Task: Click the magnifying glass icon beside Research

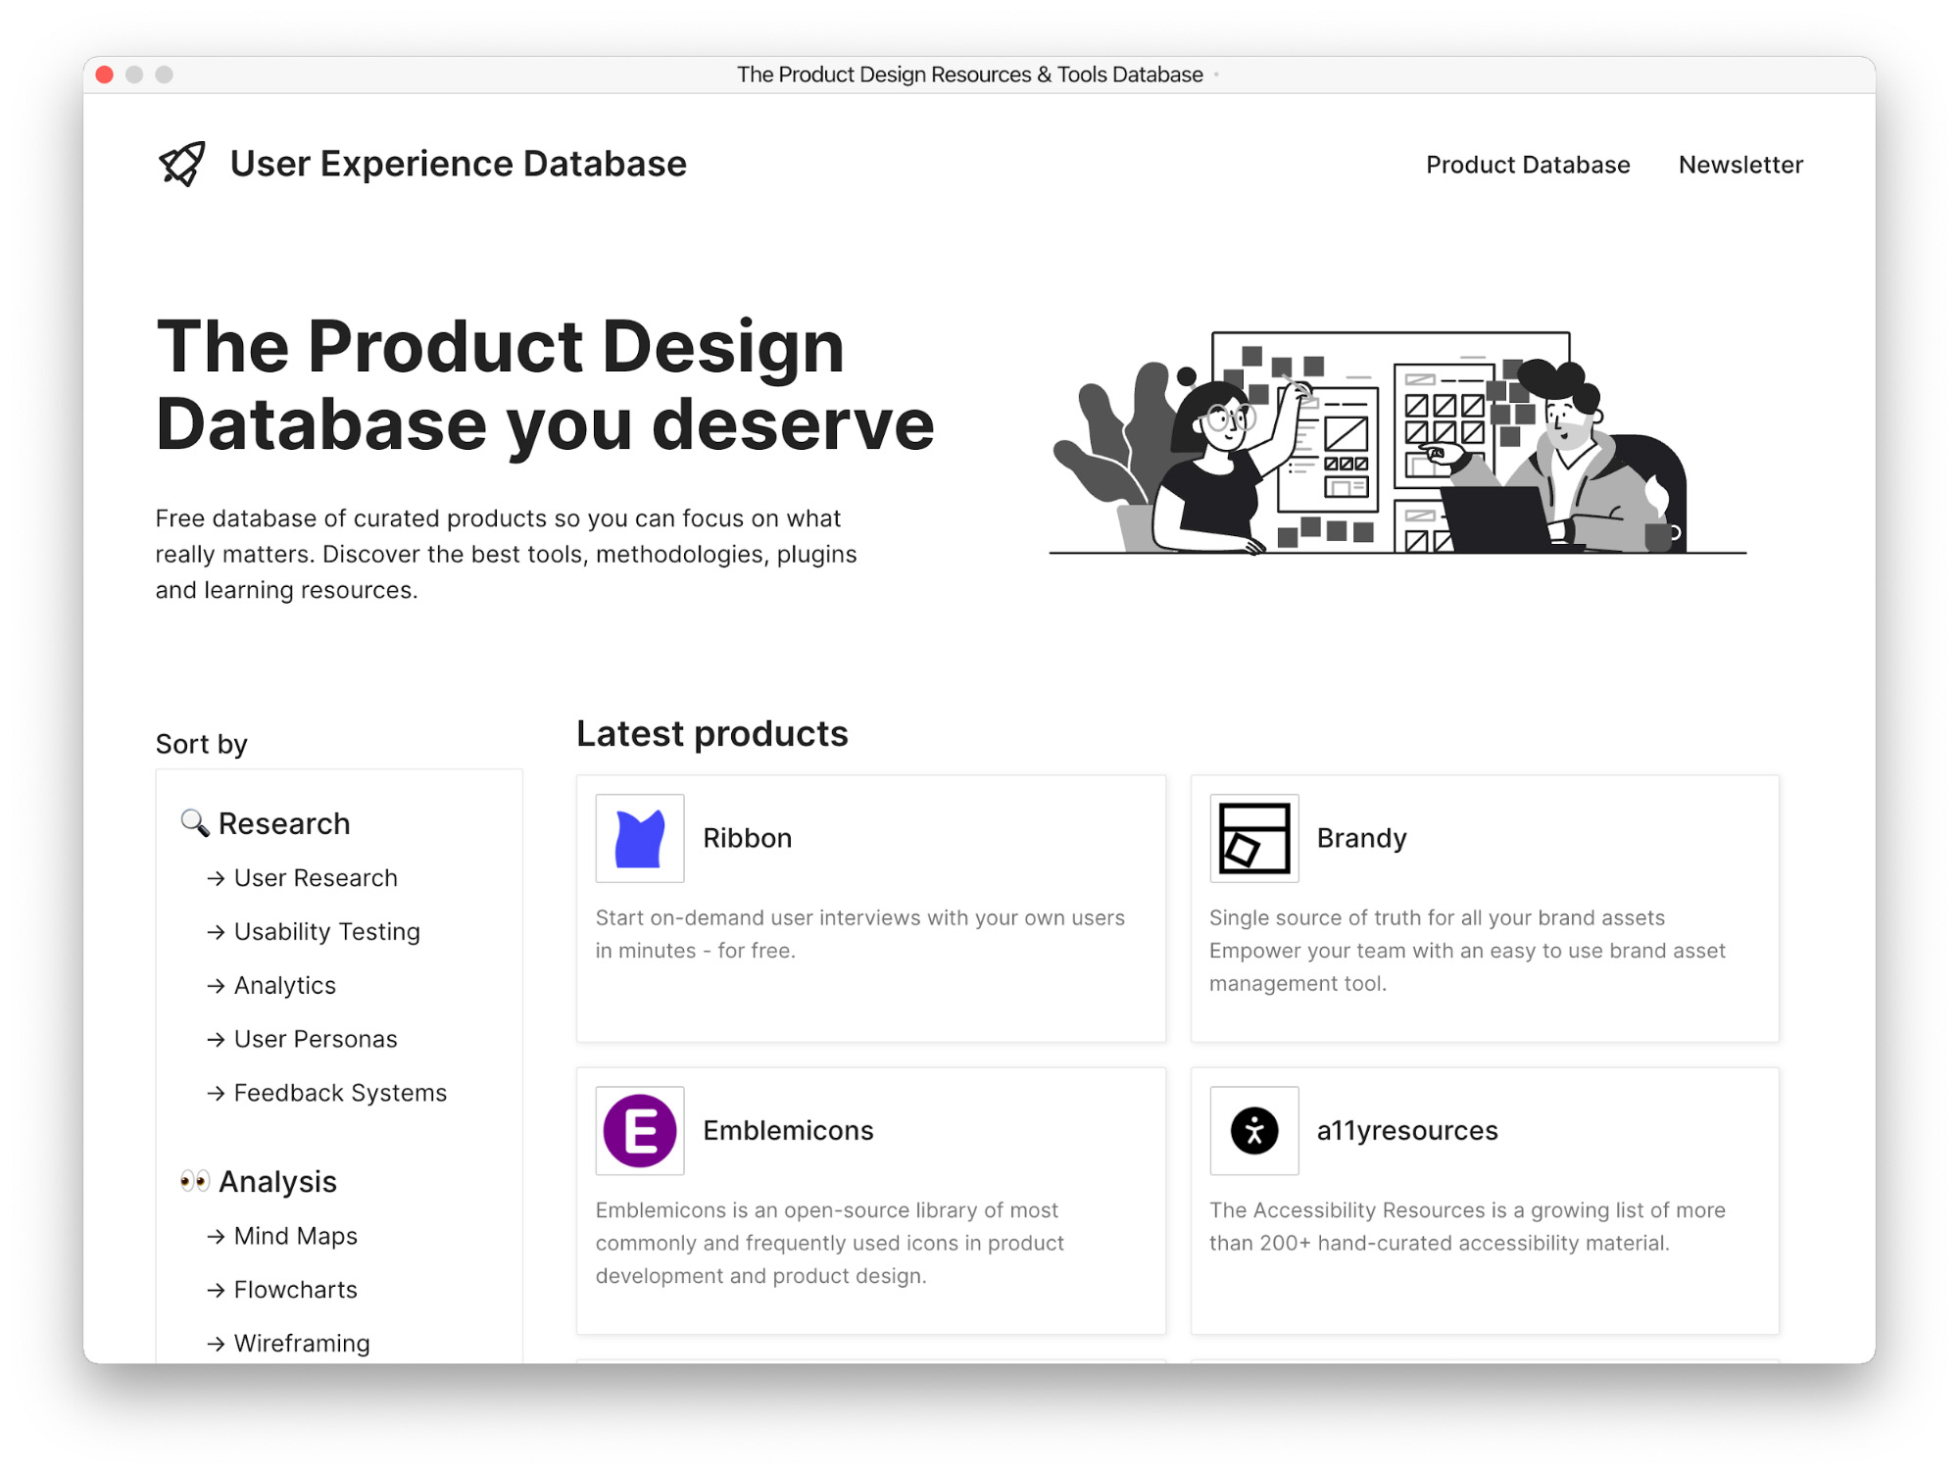Action: point(195,822)
